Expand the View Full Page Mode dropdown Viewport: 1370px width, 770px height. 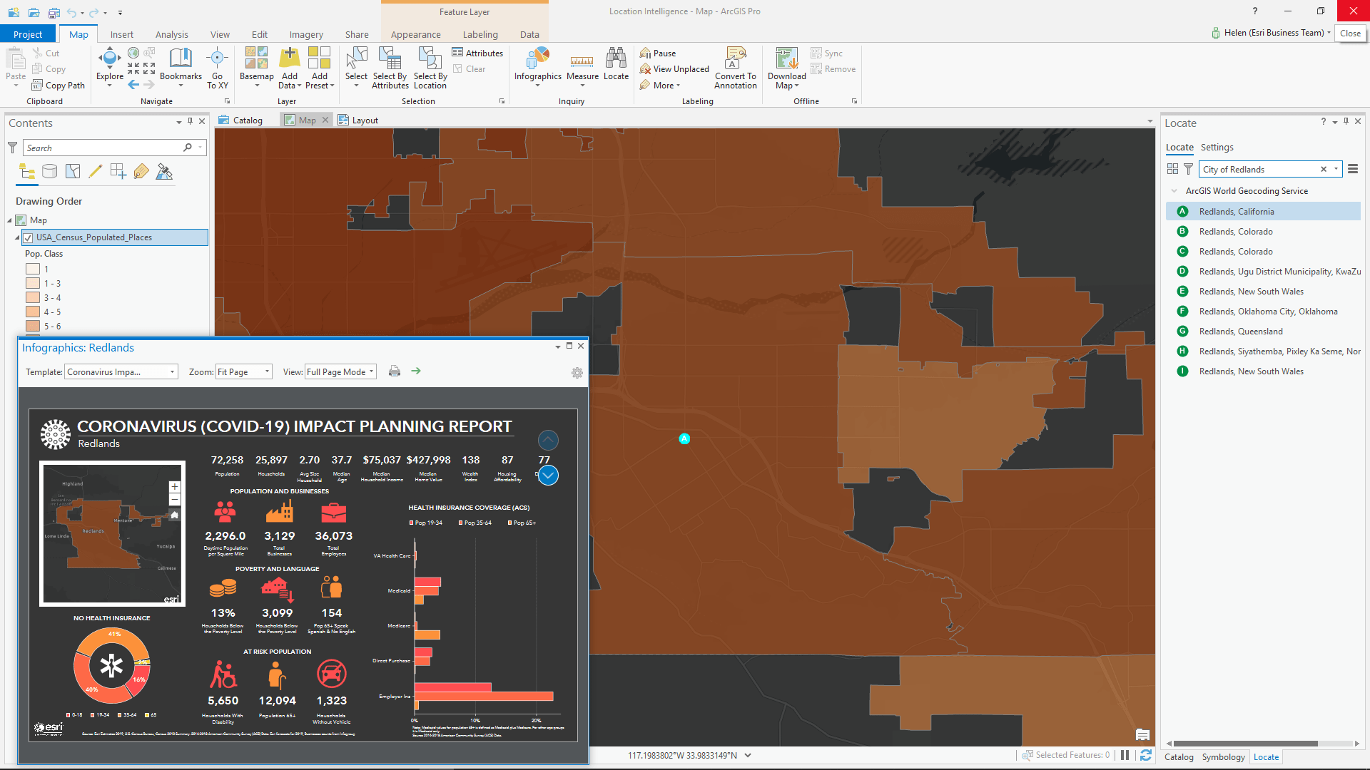click(x=372, y=372)
